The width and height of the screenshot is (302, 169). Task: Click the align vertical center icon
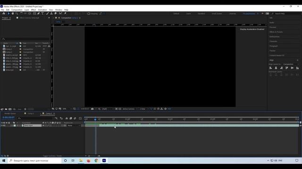pyautogui.click(x=292, y=68)
